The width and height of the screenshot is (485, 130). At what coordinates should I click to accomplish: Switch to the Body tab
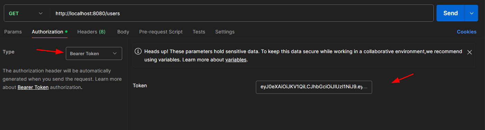point(123,32)
